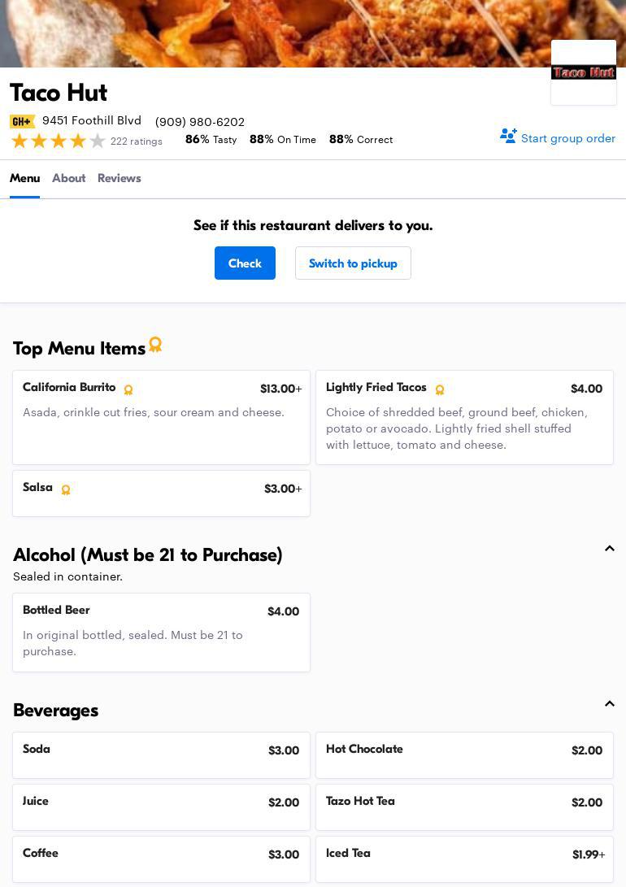Select the Menu tab
The height and width of the screenshot is (887, 626).
click(24, 178)
